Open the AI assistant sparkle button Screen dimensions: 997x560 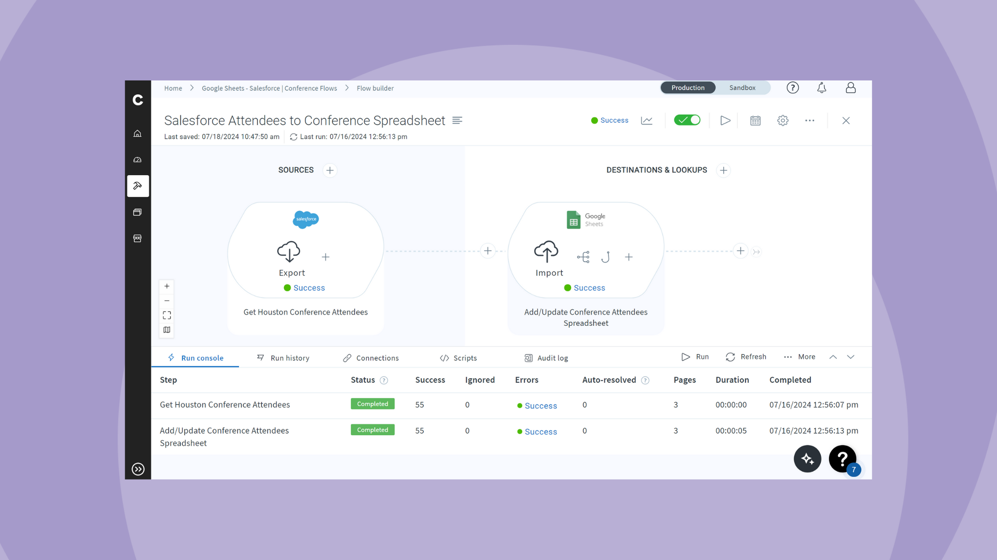point(807,459)
